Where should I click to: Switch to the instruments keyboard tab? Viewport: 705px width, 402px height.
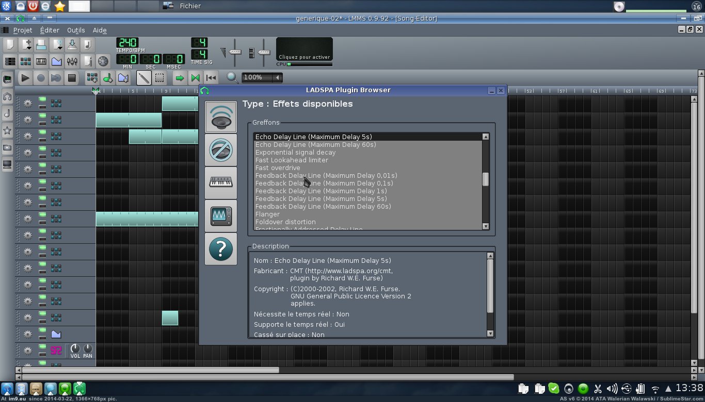point(221,183)
